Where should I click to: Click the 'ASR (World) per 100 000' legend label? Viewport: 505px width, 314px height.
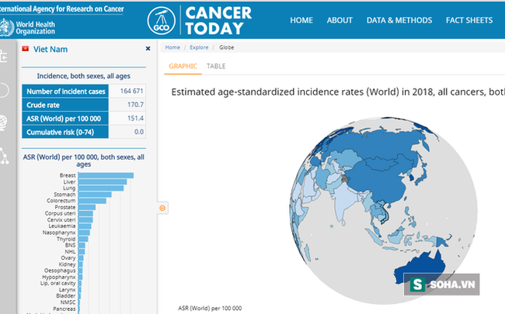coord(210,309)
